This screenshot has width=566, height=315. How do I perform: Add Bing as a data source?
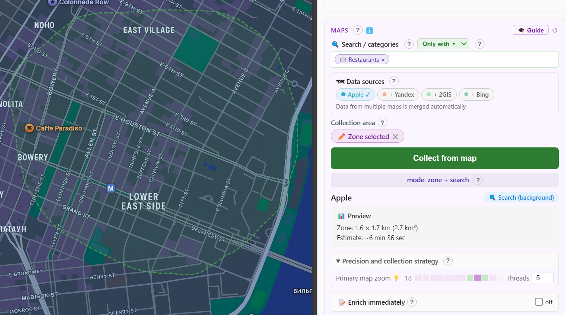[x=477, y=94]
